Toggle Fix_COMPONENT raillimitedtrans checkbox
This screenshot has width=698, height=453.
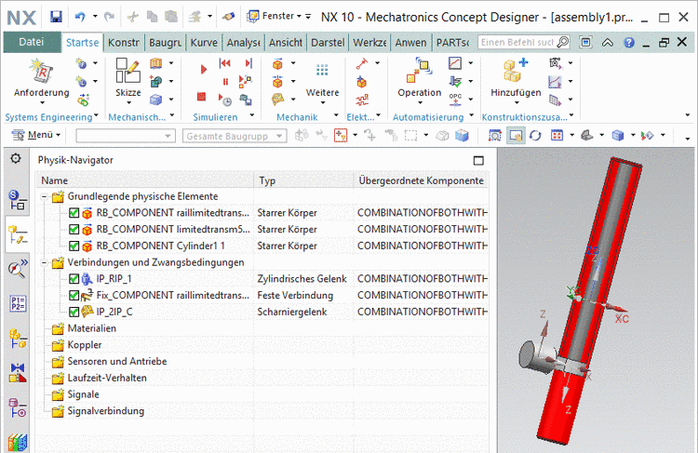pyautogui.click(x=74, y=296)
